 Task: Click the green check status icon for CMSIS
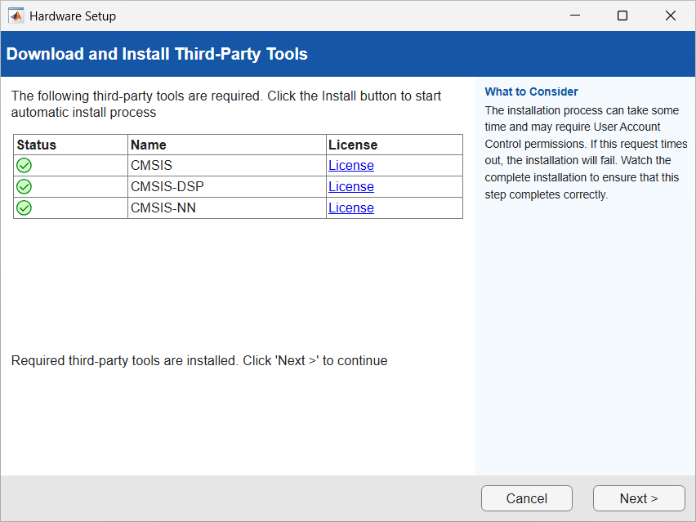tap(24, 166)
